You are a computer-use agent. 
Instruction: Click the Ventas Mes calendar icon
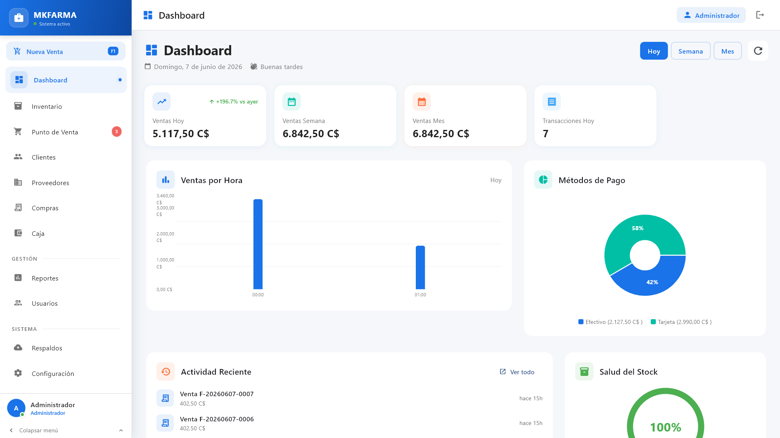point(422,101)
